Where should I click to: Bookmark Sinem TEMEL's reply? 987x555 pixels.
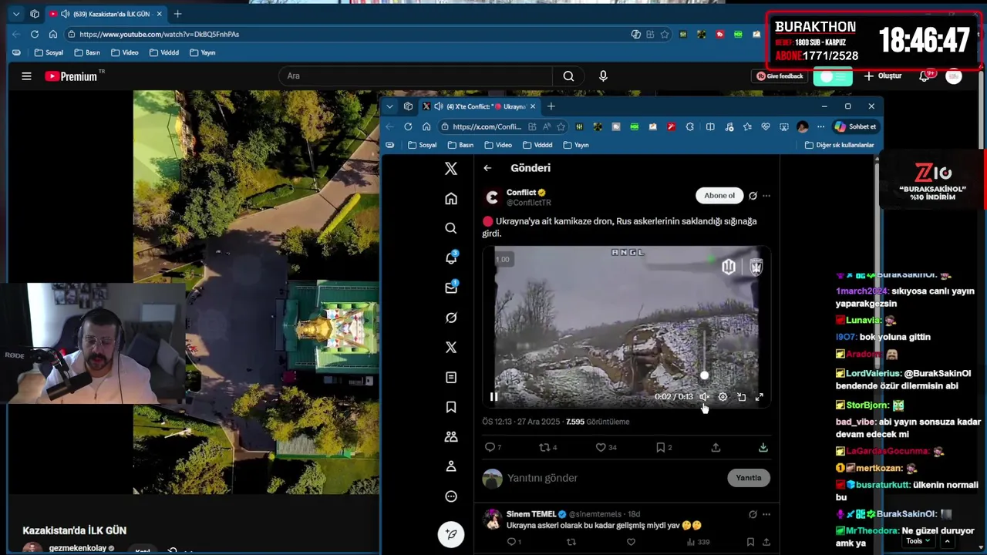(x=750, y=542)
